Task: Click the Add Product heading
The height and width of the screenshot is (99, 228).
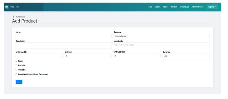Action: point(25,21)
